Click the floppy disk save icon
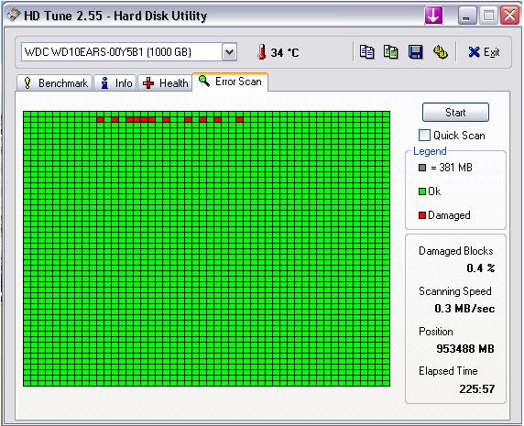524x426 pixels. tap(415, 52)
